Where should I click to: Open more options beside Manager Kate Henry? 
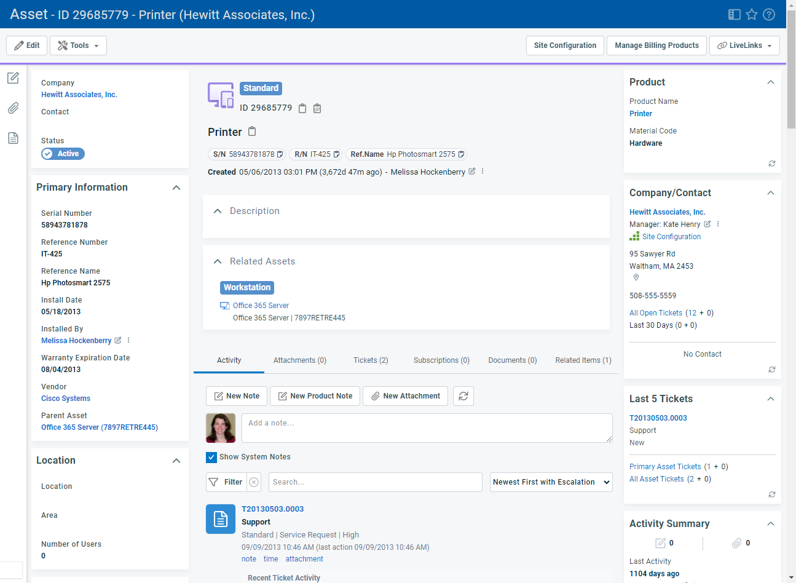718,224
